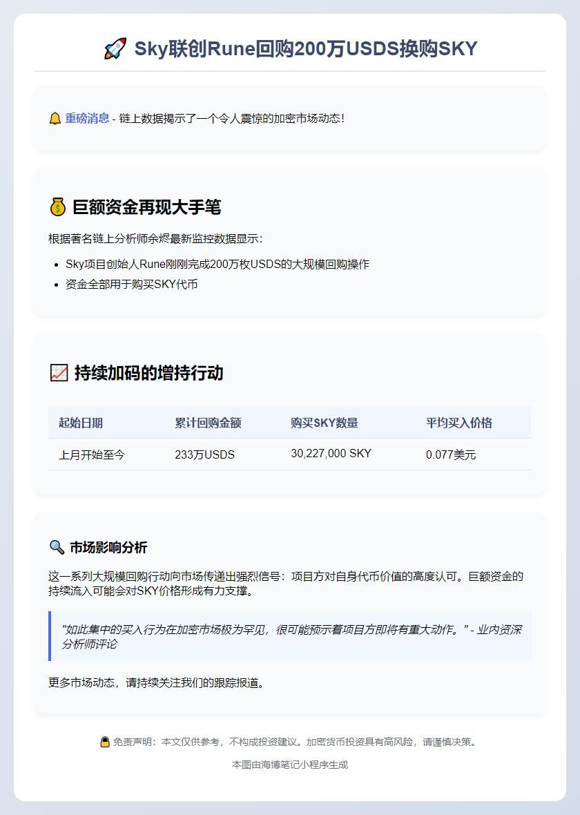Click the heading 市场影响分析

pyautogui.click(x=108, y=547)
